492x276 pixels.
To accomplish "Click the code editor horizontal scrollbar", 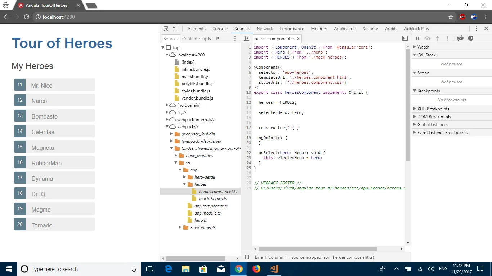I will pyautogui.click(x=317, y=249).
